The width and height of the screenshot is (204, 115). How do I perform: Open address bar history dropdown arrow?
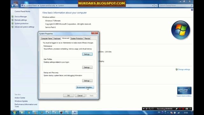point(153,6)
